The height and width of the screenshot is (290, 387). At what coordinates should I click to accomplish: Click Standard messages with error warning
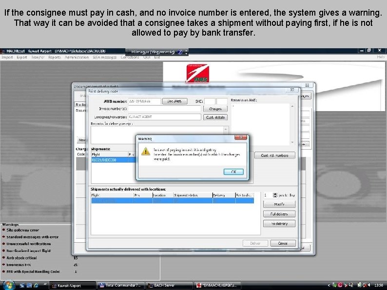(32, 237)
